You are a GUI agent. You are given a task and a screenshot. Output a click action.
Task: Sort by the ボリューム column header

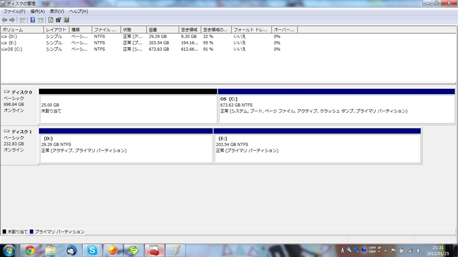click(x=22, y=30)
